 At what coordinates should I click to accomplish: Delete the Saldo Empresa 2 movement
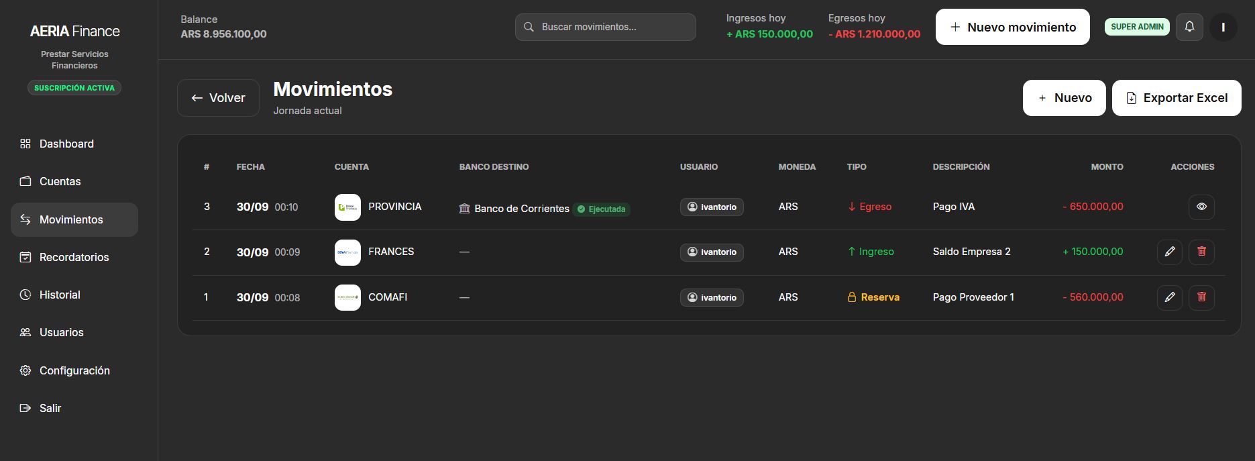pos(1201,252)
